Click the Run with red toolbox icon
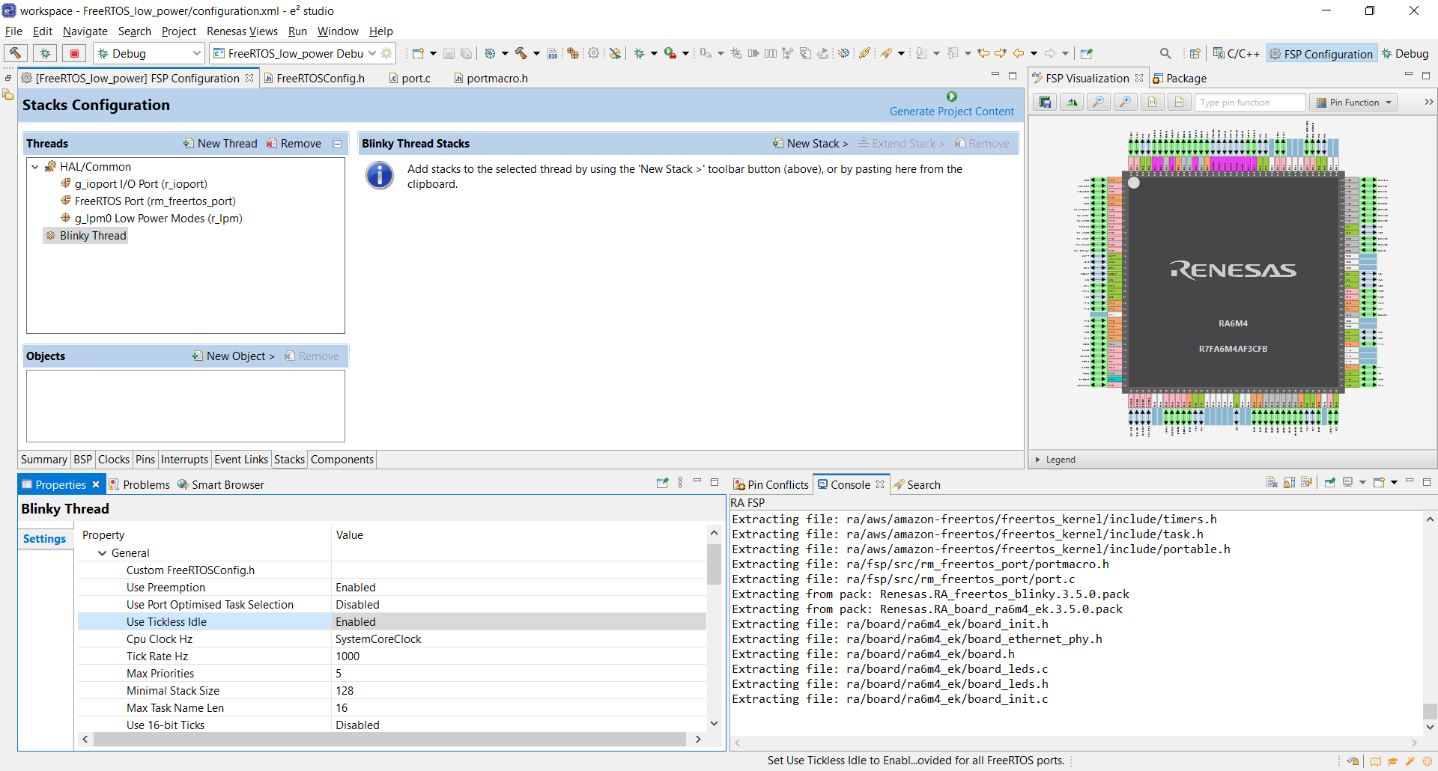The height and width of the screenshot is (771, 1438). coord(670,53)
